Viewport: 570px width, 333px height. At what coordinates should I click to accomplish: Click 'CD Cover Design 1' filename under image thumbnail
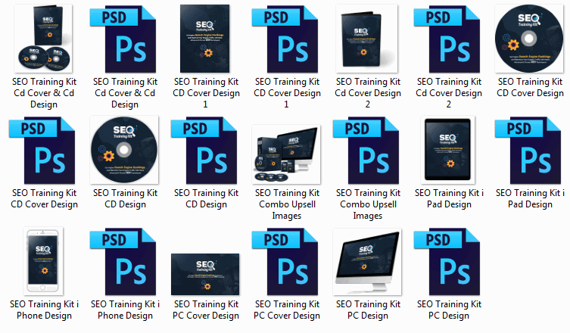tap(206, 93)
